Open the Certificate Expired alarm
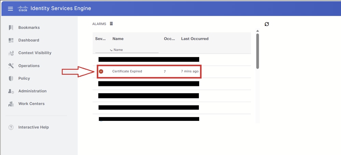 [127, 71]
